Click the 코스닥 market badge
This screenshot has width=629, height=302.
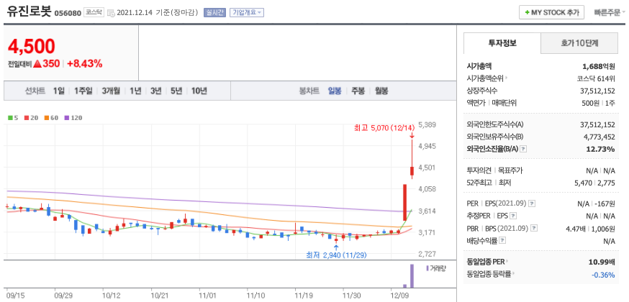pyautogui.click(x=94, y=12)
